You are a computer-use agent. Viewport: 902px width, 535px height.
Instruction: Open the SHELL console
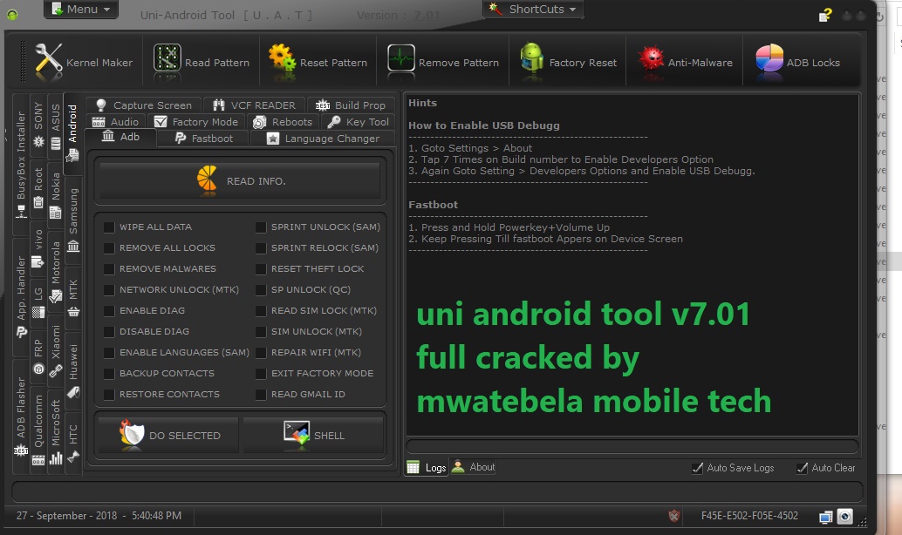[x=313, y=435]
